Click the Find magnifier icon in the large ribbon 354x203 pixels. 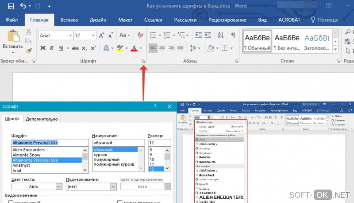pyautogui.click(x=348, y=32)
